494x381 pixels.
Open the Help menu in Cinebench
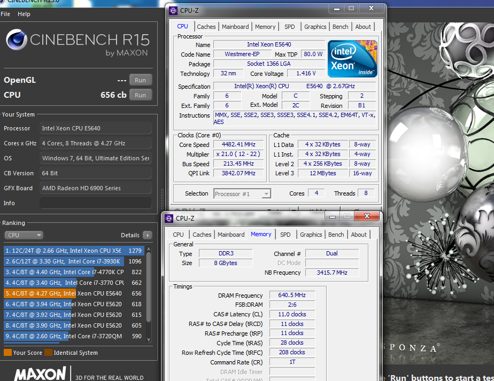pyautogui.click(x=24, y=14)
